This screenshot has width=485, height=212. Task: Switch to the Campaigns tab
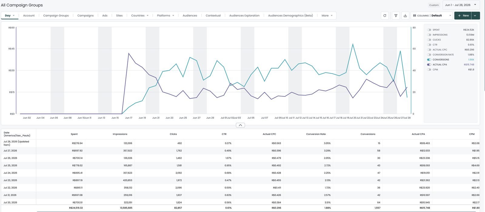point(85,15)
